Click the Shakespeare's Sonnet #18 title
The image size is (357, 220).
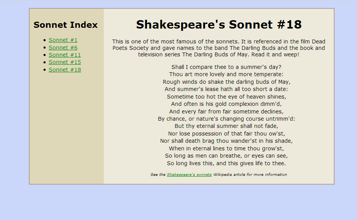coord(219,25)
